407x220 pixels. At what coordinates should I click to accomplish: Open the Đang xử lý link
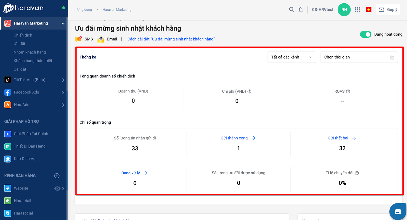point(135,173)
